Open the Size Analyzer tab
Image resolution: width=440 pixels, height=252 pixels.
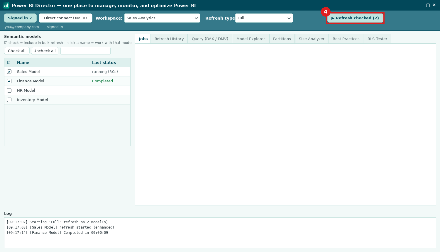pyautogui.click(x=312, y=39)
